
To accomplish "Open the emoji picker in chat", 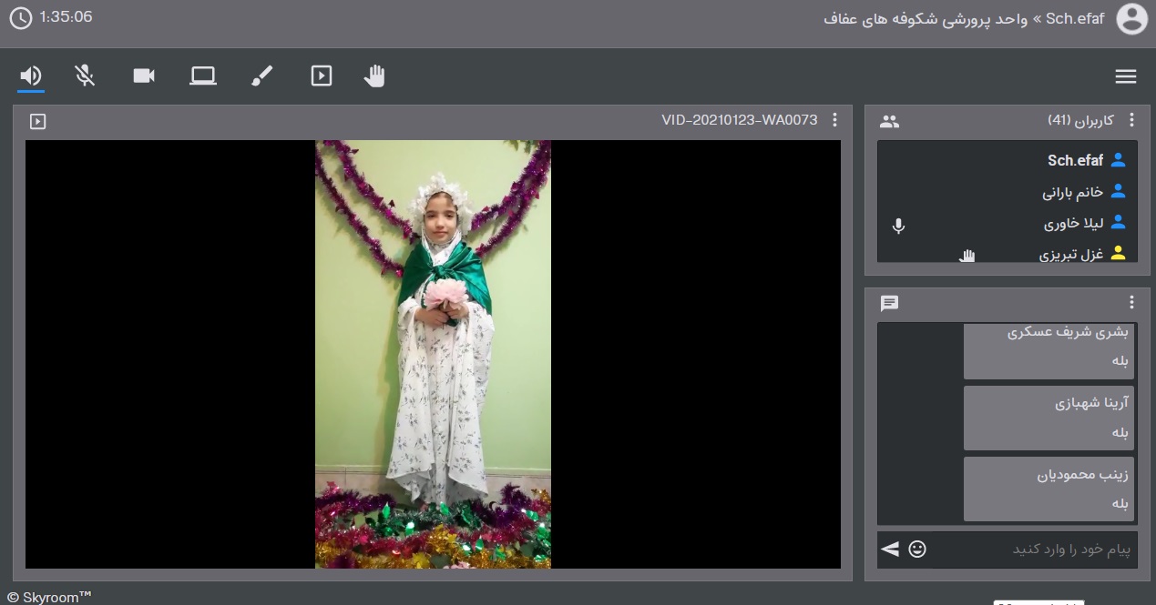I will (917, 549).
